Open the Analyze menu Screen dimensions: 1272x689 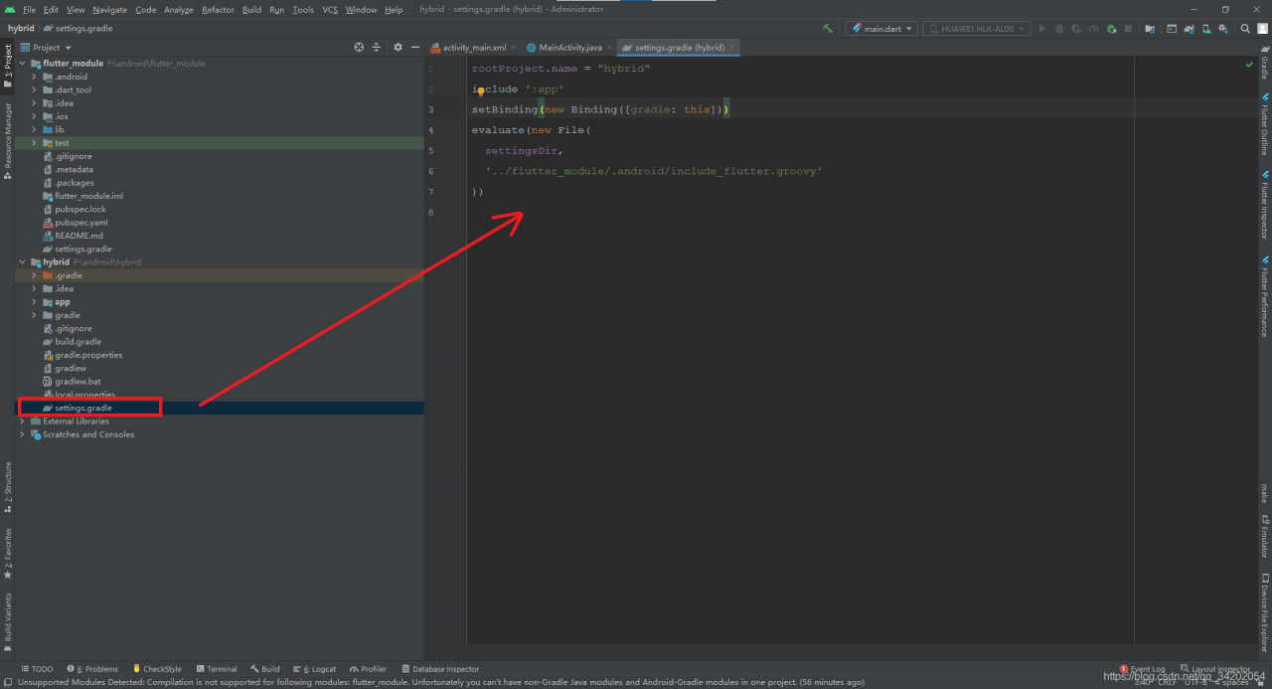coord(179,9)
